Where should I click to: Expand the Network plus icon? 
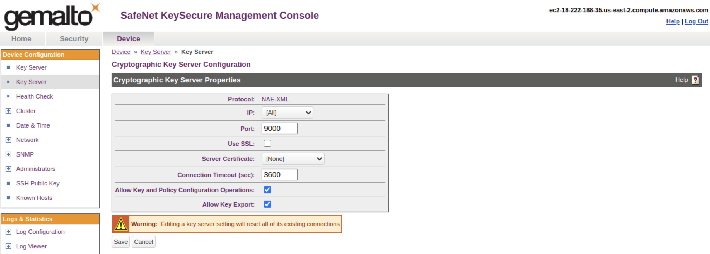pos(8,140)
